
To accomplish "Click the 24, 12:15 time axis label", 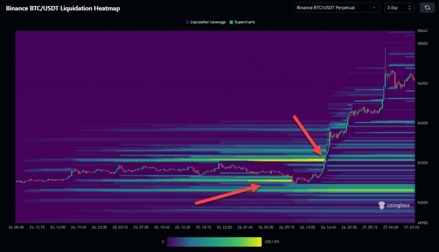I will click(37, 228).
